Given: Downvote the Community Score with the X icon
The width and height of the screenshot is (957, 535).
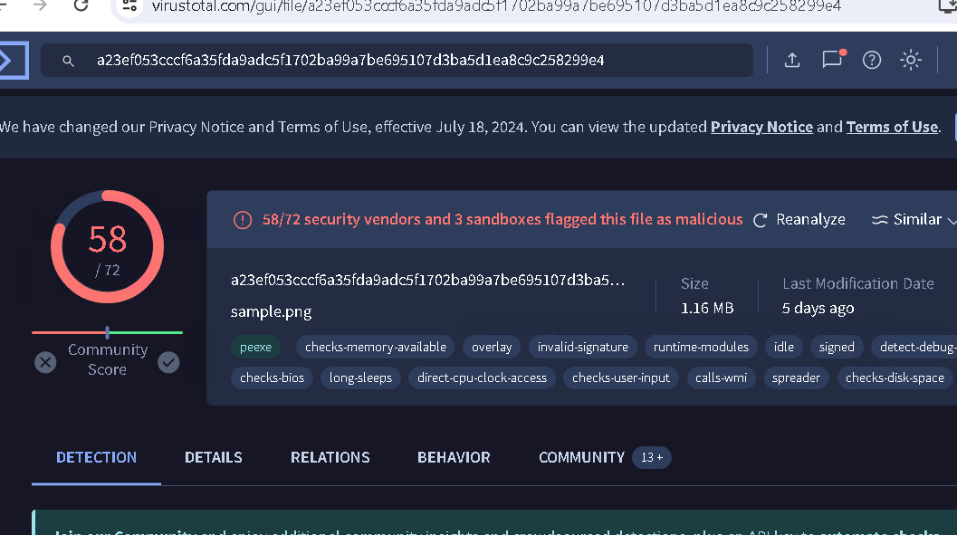Looking at the screenshot, I should [46, 362].
